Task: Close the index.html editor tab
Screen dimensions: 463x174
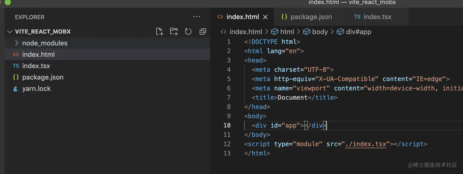Action: [x=265, y=17]
